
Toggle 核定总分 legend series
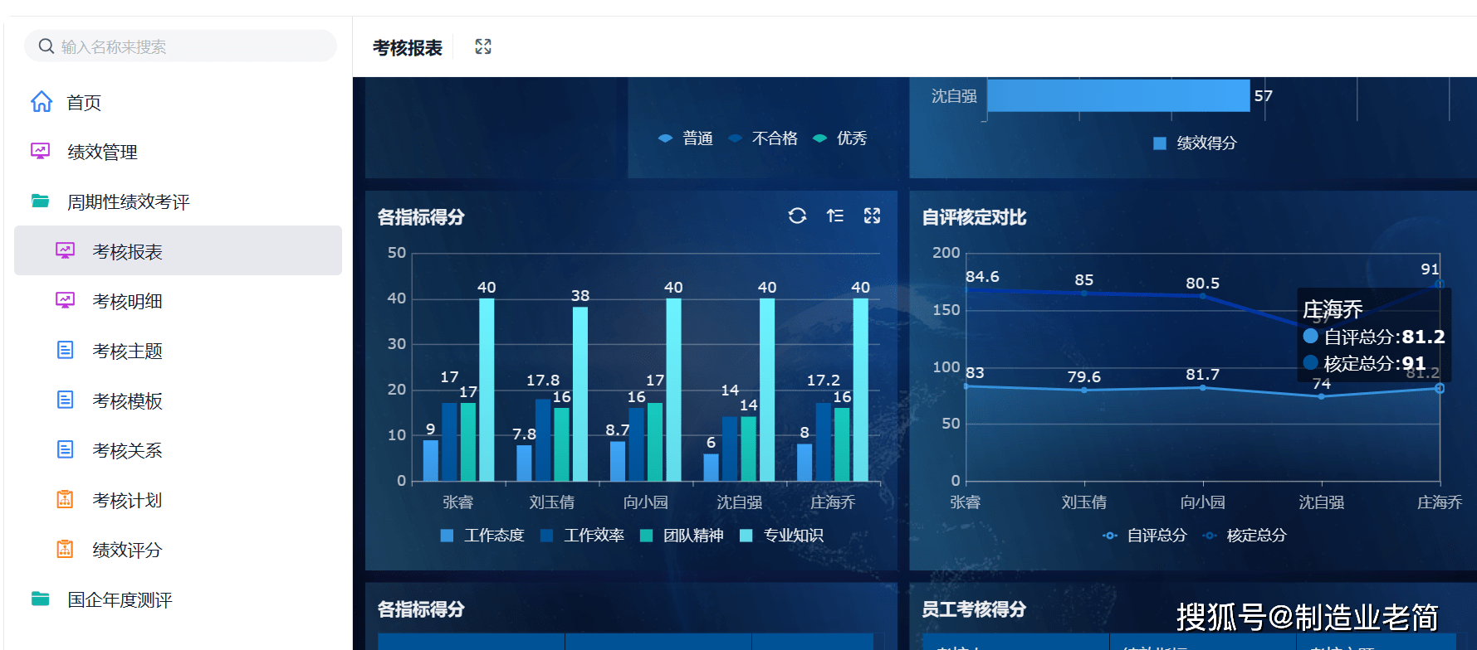point(1244,536)
